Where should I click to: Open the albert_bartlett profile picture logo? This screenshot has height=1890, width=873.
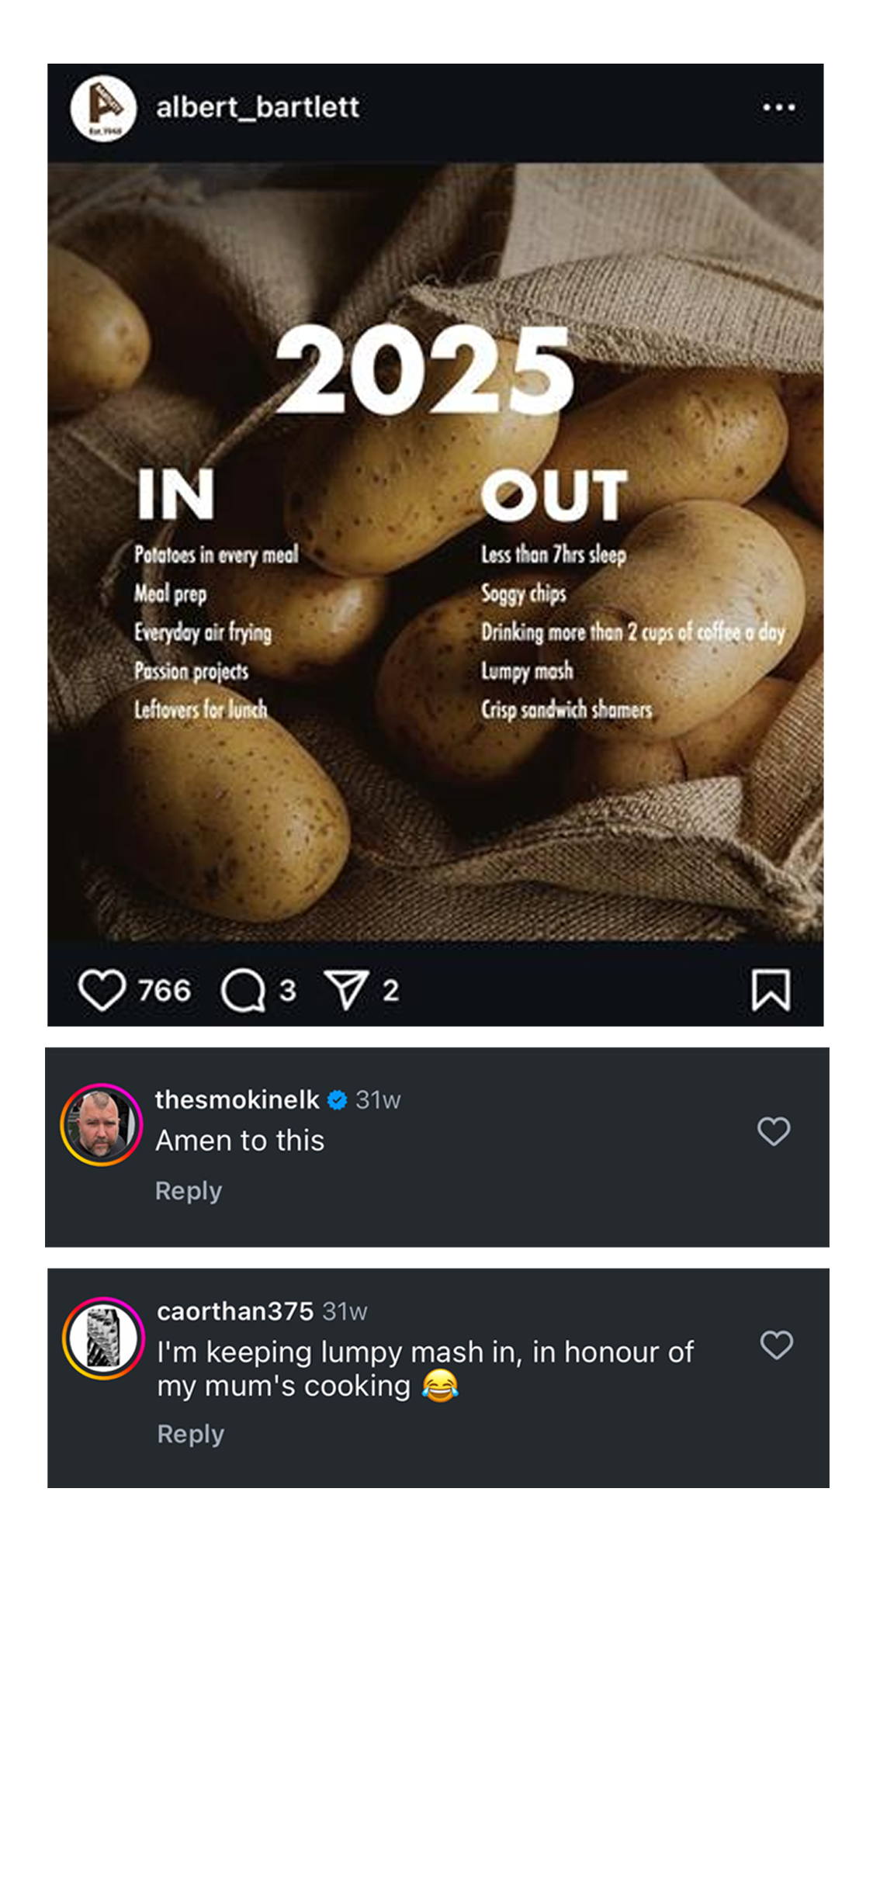click(x=103, y=109)
